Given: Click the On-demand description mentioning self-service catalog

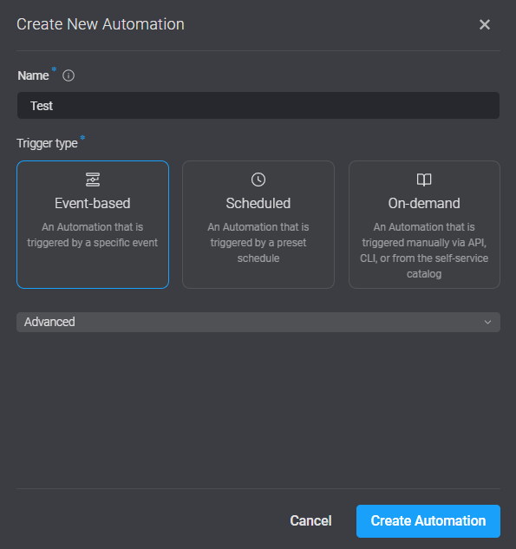Looking at the screenshot, I should coord(424,251).
